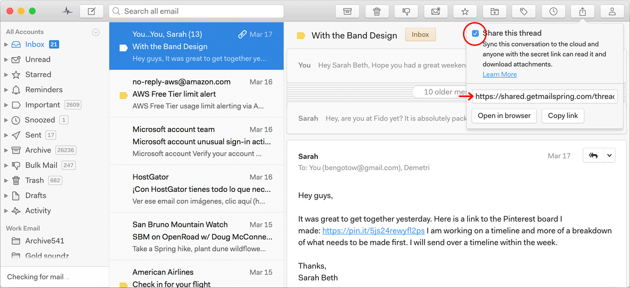Click the Copy link button
The width and height of the screenshot is (630, 288).
point(562,116)
